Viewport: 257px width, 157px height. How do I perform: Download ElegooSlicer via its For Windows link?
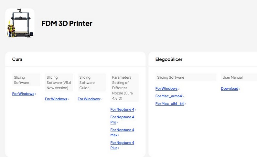tap(166, 88)
